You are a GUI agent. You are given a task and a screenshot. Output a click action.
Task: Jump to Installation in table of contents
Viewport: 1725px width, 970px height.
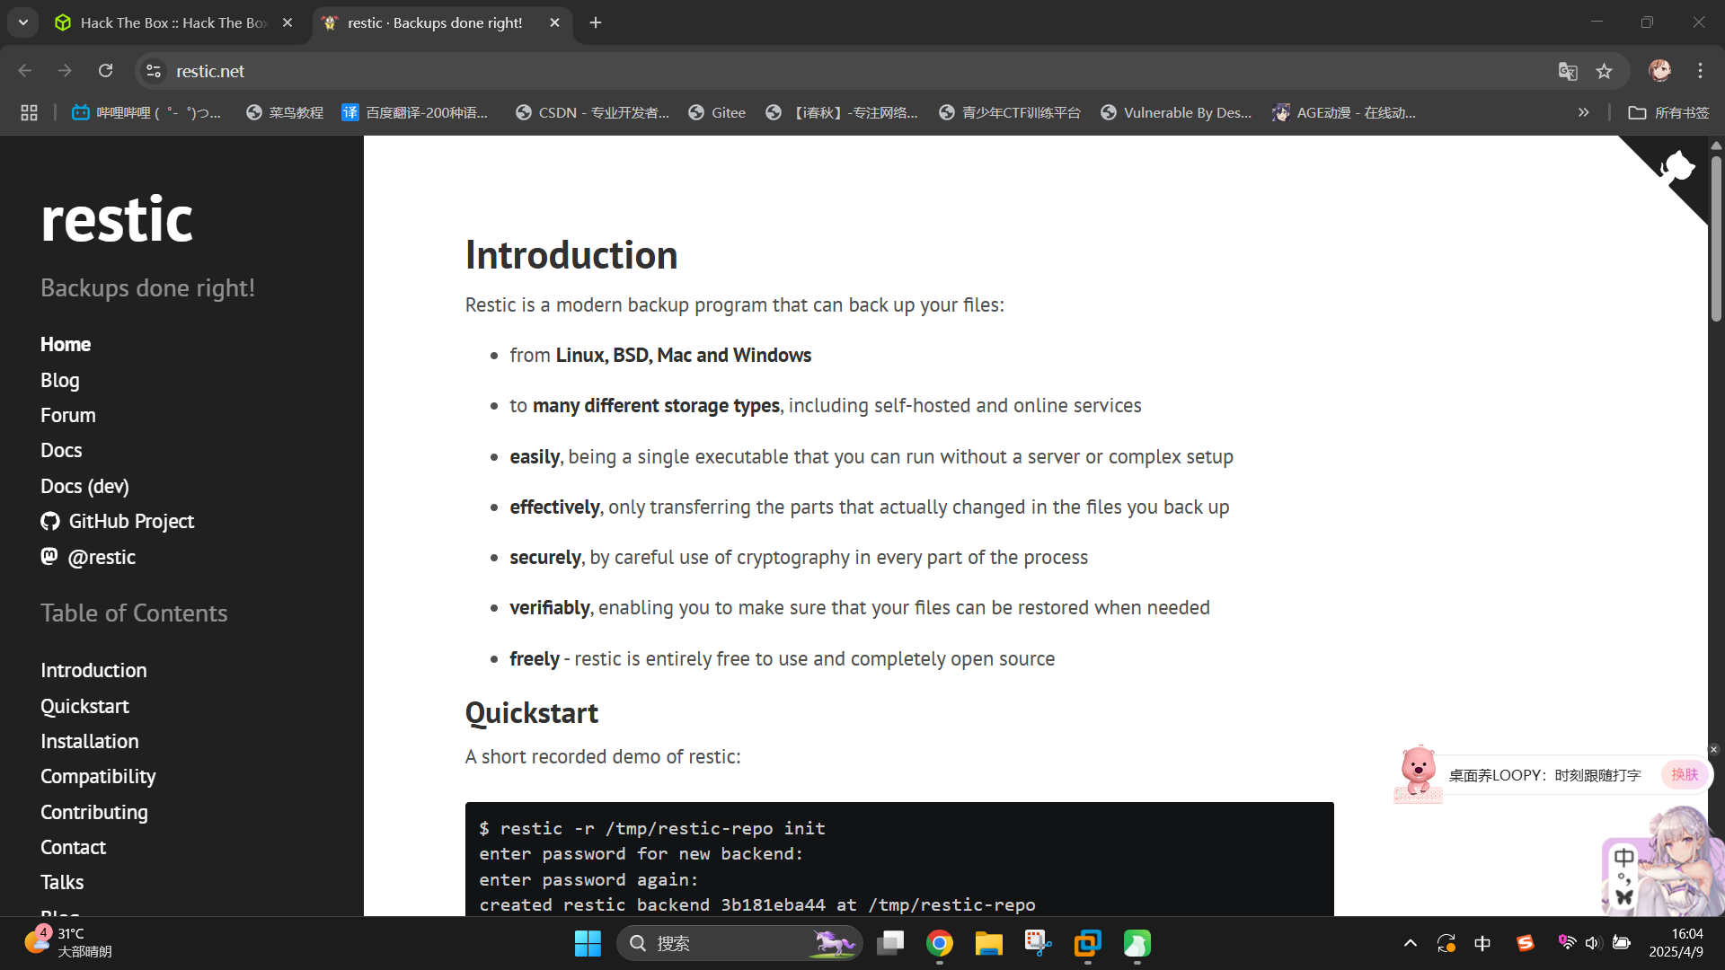click(89, 741)
